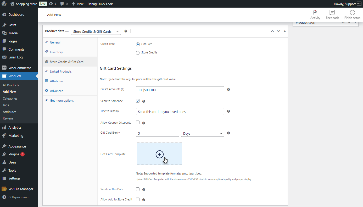Open the Feedback panel icon
363x207 pixels.
coord(332,12)
